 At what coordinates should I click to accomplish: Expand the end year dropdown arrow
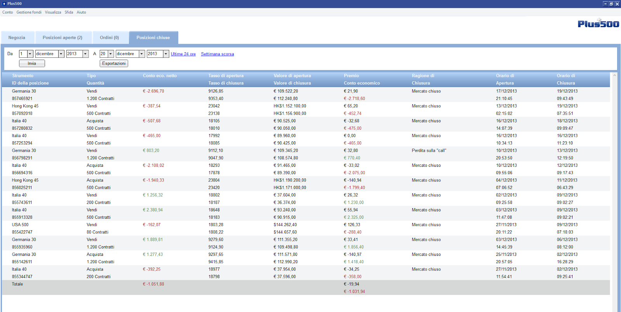(x=166, y=54)
